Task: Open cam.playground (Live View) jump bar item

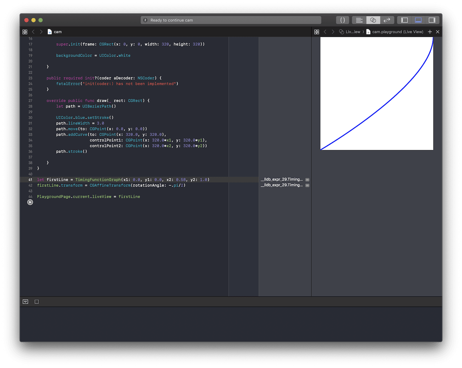Action: (395, 32)
